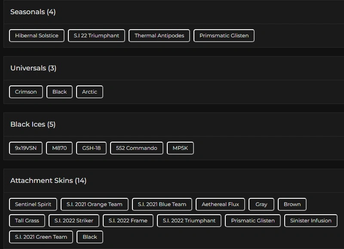The height and width of the screenshot is (249, 344).
Task: Select the Thermal Antipodes tag
Action: (159, 36)
